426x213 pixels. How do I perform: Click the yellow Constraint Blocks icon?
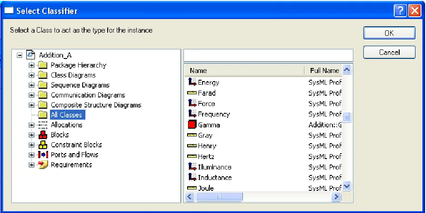tap(43, 145)
